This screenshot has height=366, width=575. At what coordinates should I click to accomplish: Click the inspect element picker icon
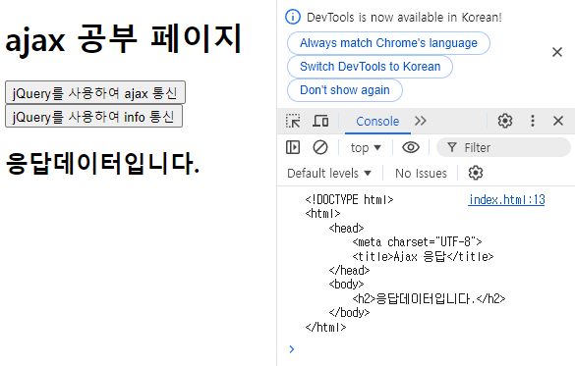click(x=293, y=121)
